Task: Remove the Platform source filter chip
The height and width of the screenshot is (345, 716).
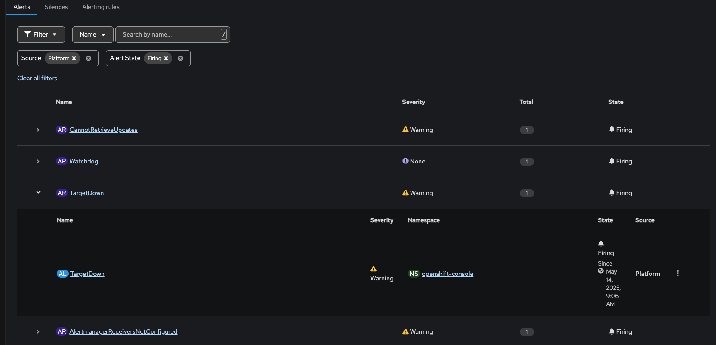Action: pyautogui.click(x=74, y=58)
